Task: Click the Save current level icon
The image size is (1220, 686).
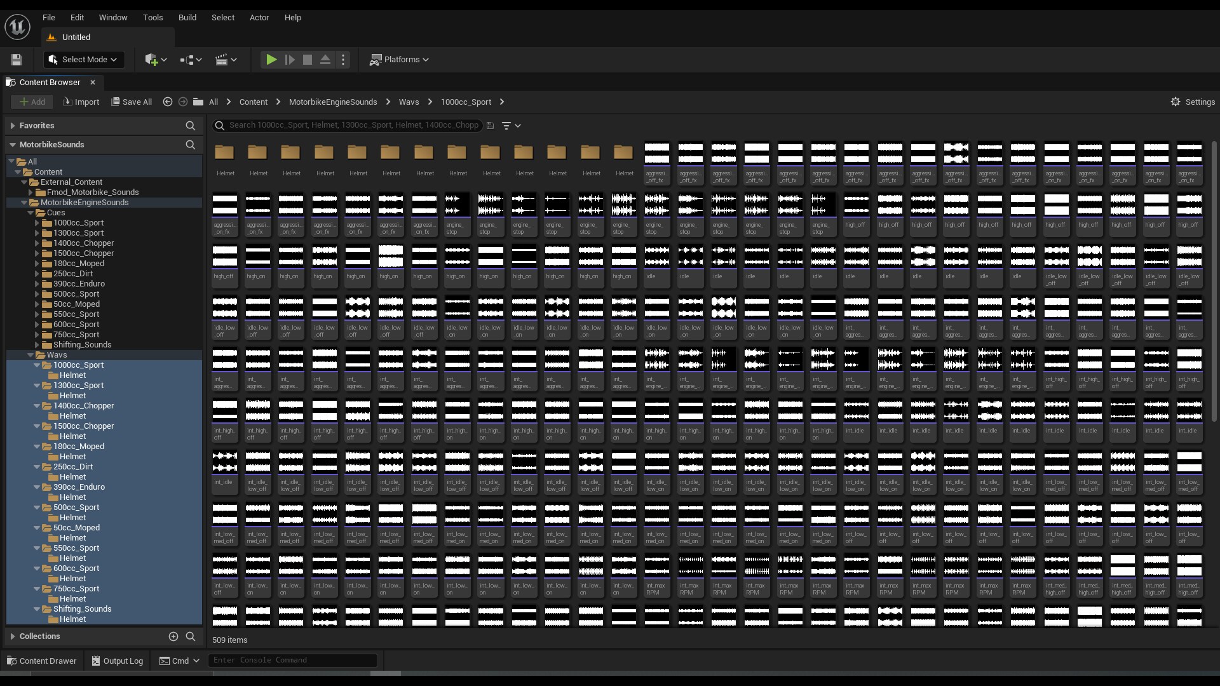Action: 17,60
